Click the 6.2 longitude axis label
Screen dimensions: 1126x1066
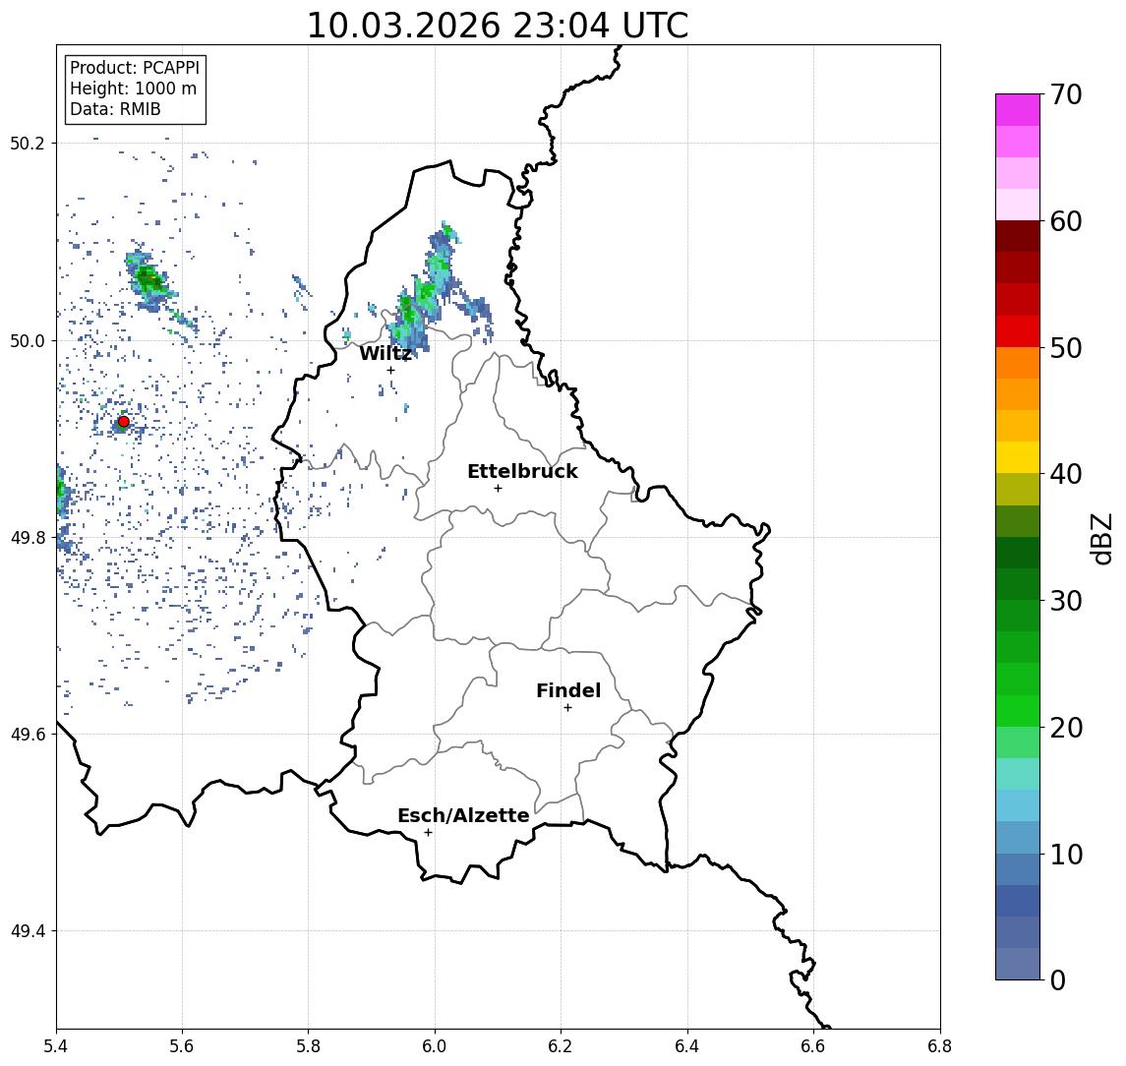561,1046
